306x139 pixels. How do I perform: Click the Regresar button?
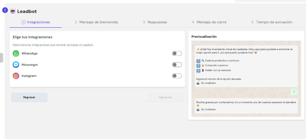click(x=29, y=97)
